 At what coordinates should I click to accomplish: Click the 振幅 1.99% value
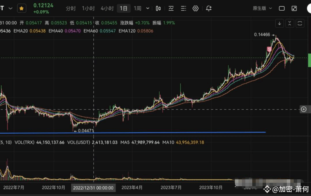pos(164,23)
